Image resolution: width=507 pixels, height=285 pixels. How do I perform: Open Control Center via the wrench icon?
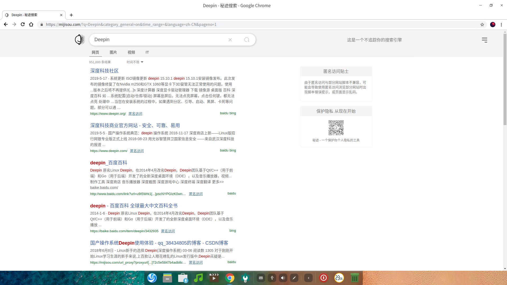245,278
